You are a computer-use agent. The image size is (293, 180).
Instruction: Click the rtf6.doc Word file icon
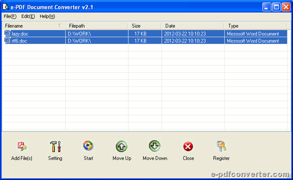pyautogui.click(x=7, y=41)
